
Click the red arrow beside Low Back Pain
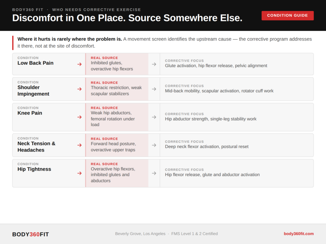point(79,64)
